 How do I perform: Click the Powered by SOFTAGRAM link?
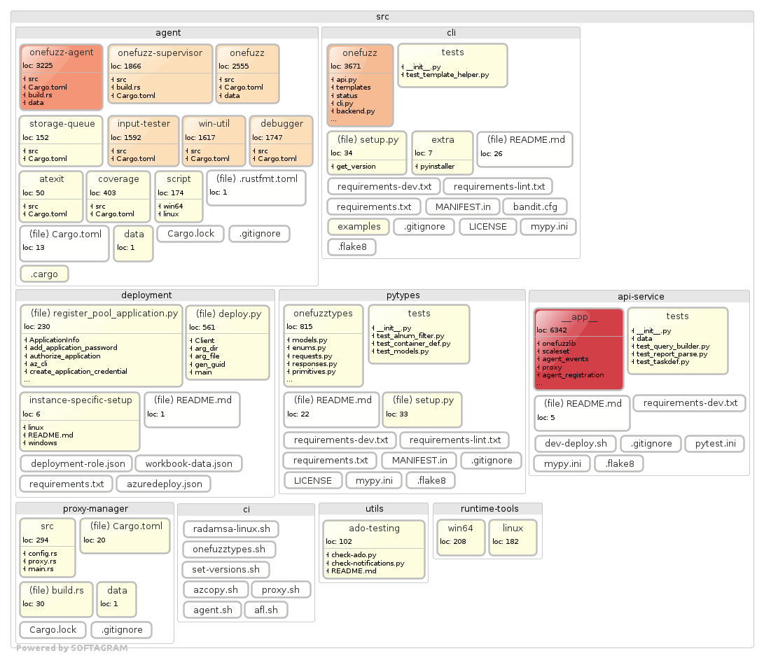click(71, 648)
